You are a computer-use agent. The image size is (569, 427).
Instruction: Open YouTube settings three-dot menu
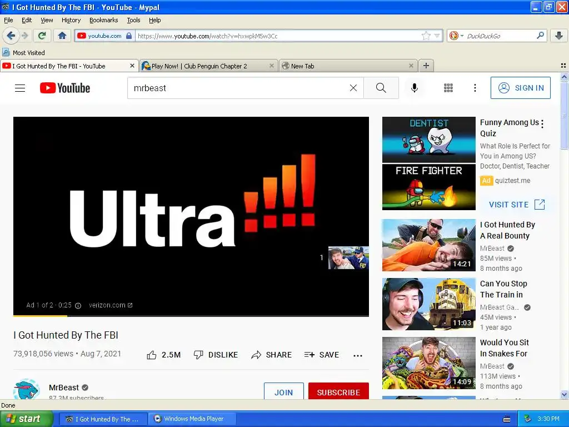[475, 88]
